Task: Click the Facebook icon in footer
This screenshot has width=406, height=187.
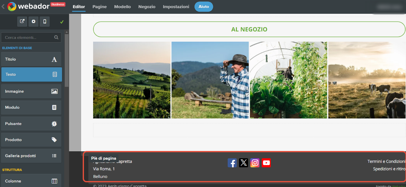Action: (x=232, y=163)
